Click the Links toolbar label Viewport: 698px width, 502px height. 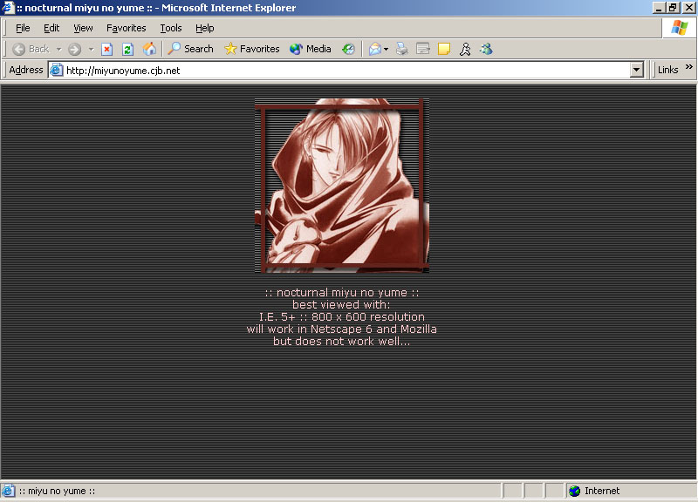(x=668, y=71)
